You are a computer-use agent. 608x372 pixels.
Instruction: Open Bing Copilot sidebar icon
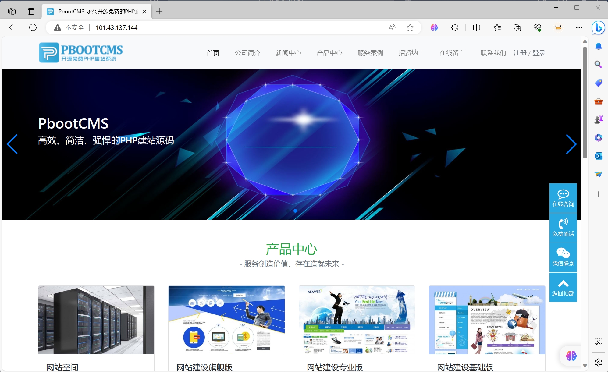tap(598, 28)
